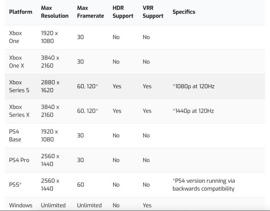Click the *1440p at 120Hz note
The height and width of the screenshot is (211, 270).
(193, 111)
